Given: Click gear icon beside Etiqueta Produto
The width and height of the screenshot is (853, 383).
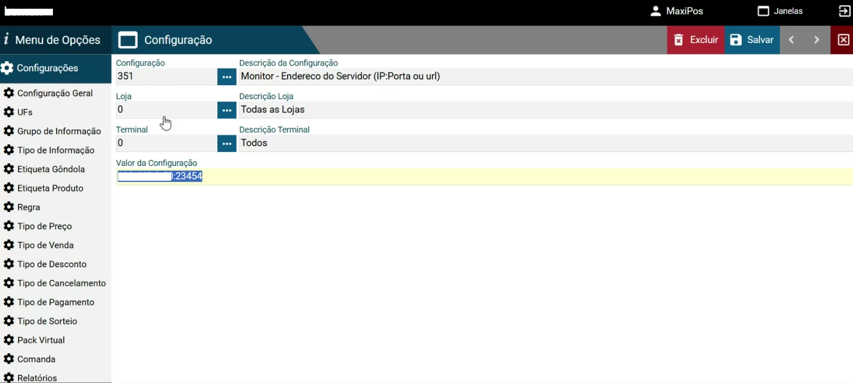Looking at the screenshot, I should [x=9, y=188].
